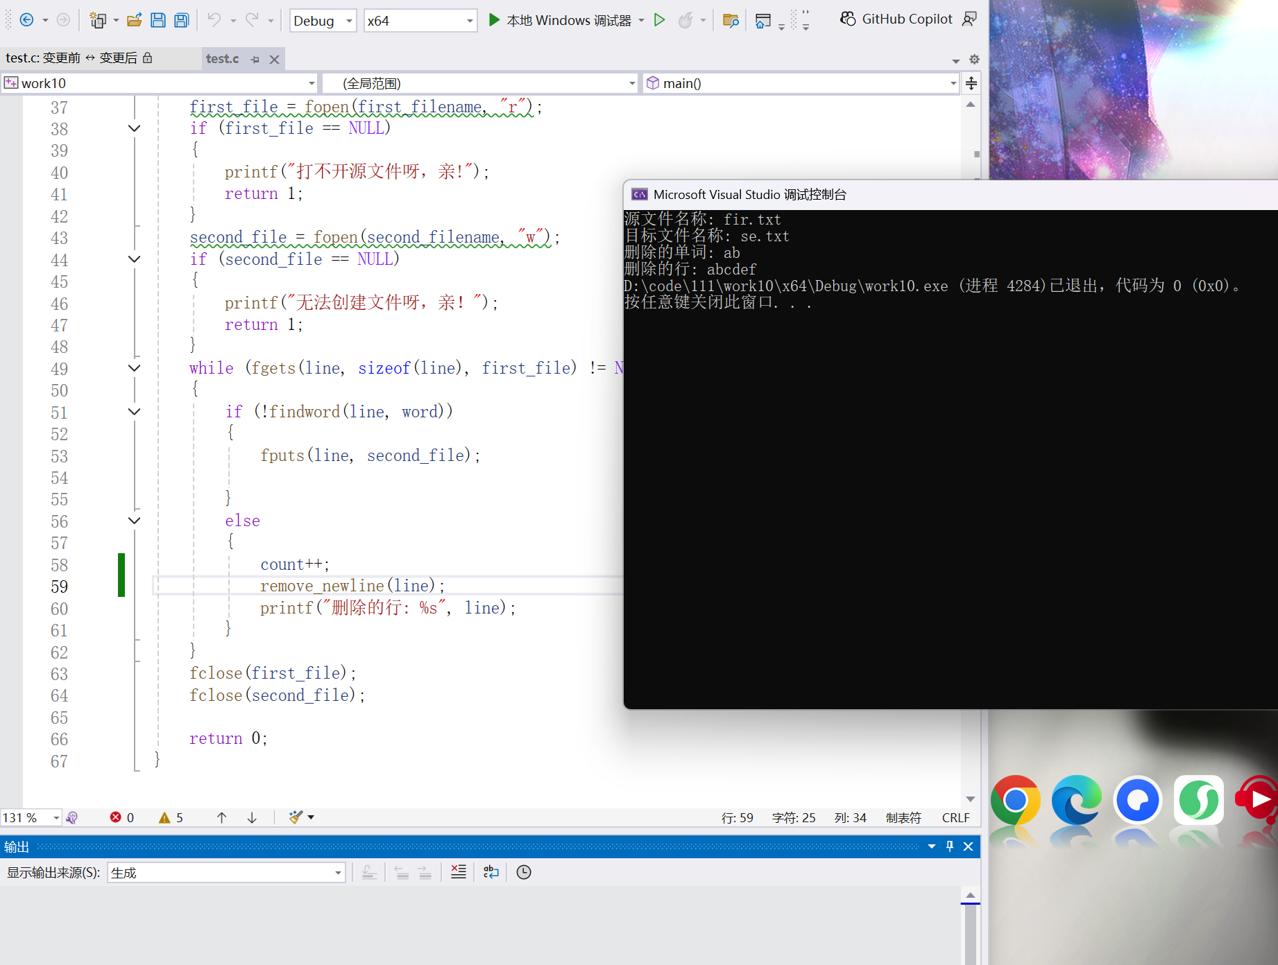This screenshot has height=965, width=1278.
Task: Click the 制表符 indentation indicator
Action: point(903,818)
